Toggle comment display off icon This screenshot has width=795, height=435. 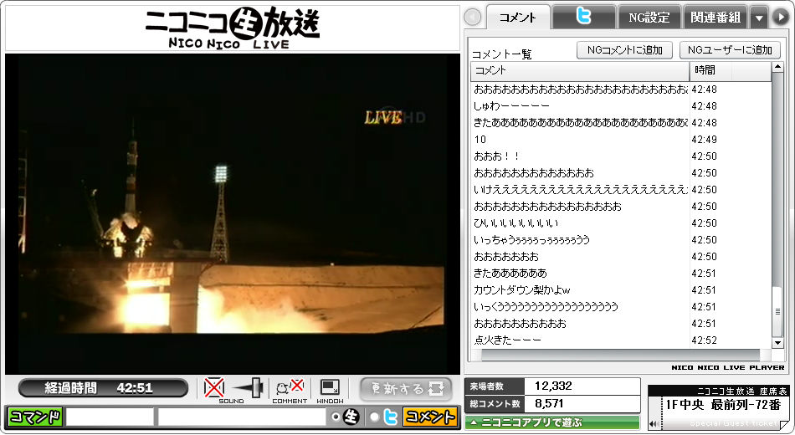tap(290, 388)
